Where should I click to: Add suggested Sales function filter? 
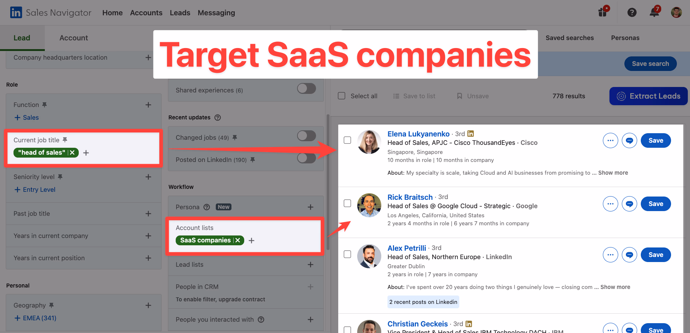[27, 118]
